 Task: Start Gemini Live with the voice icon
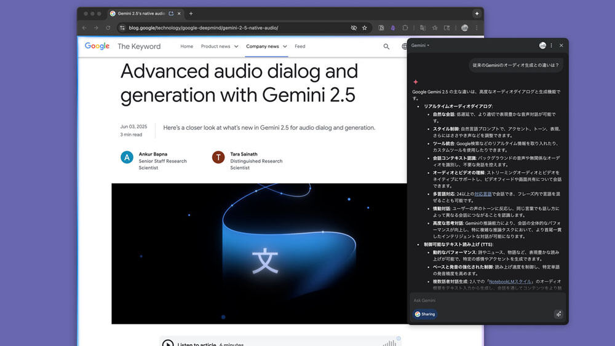tap(558, 314)
